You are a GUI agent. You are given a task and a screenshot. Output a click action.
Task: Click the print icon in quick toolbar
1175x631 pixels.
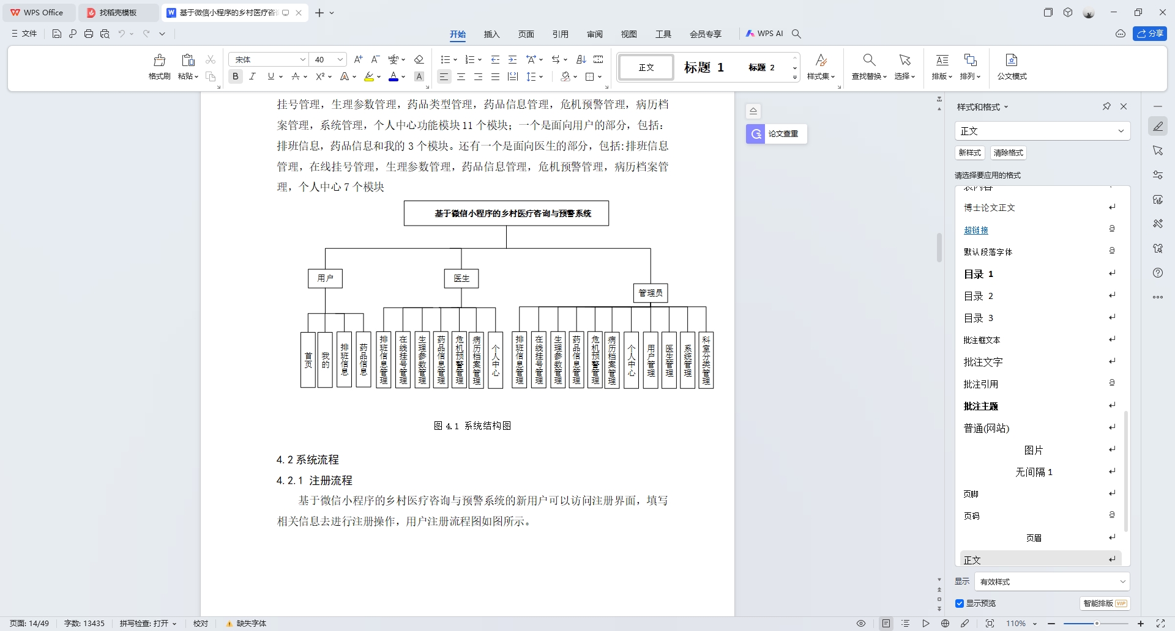click(x=89, y=34)
